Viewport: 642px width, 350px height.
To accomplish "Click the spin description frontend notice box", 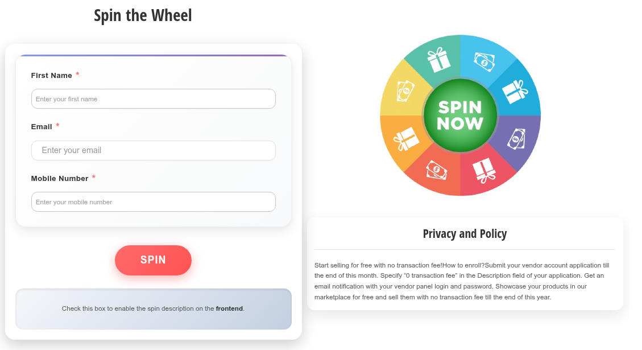I will point(154,309).
